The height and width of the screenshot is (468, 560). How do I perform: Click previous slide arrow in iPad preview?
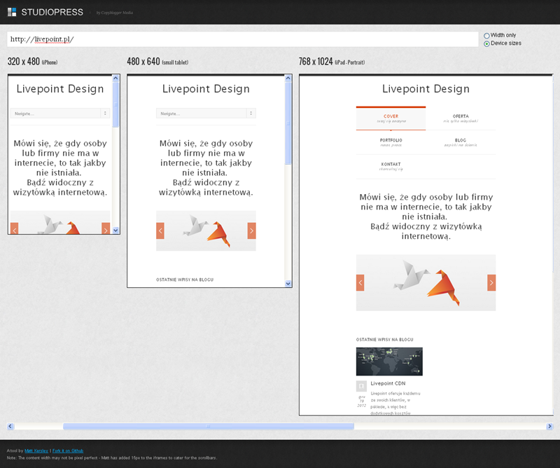pos(360,282)
